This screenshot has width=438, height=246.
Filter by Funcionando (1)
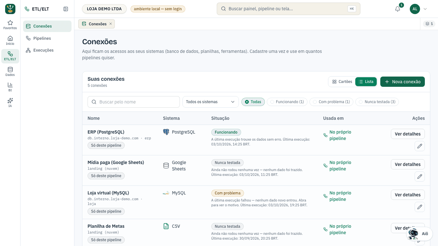tap(287, 102)
